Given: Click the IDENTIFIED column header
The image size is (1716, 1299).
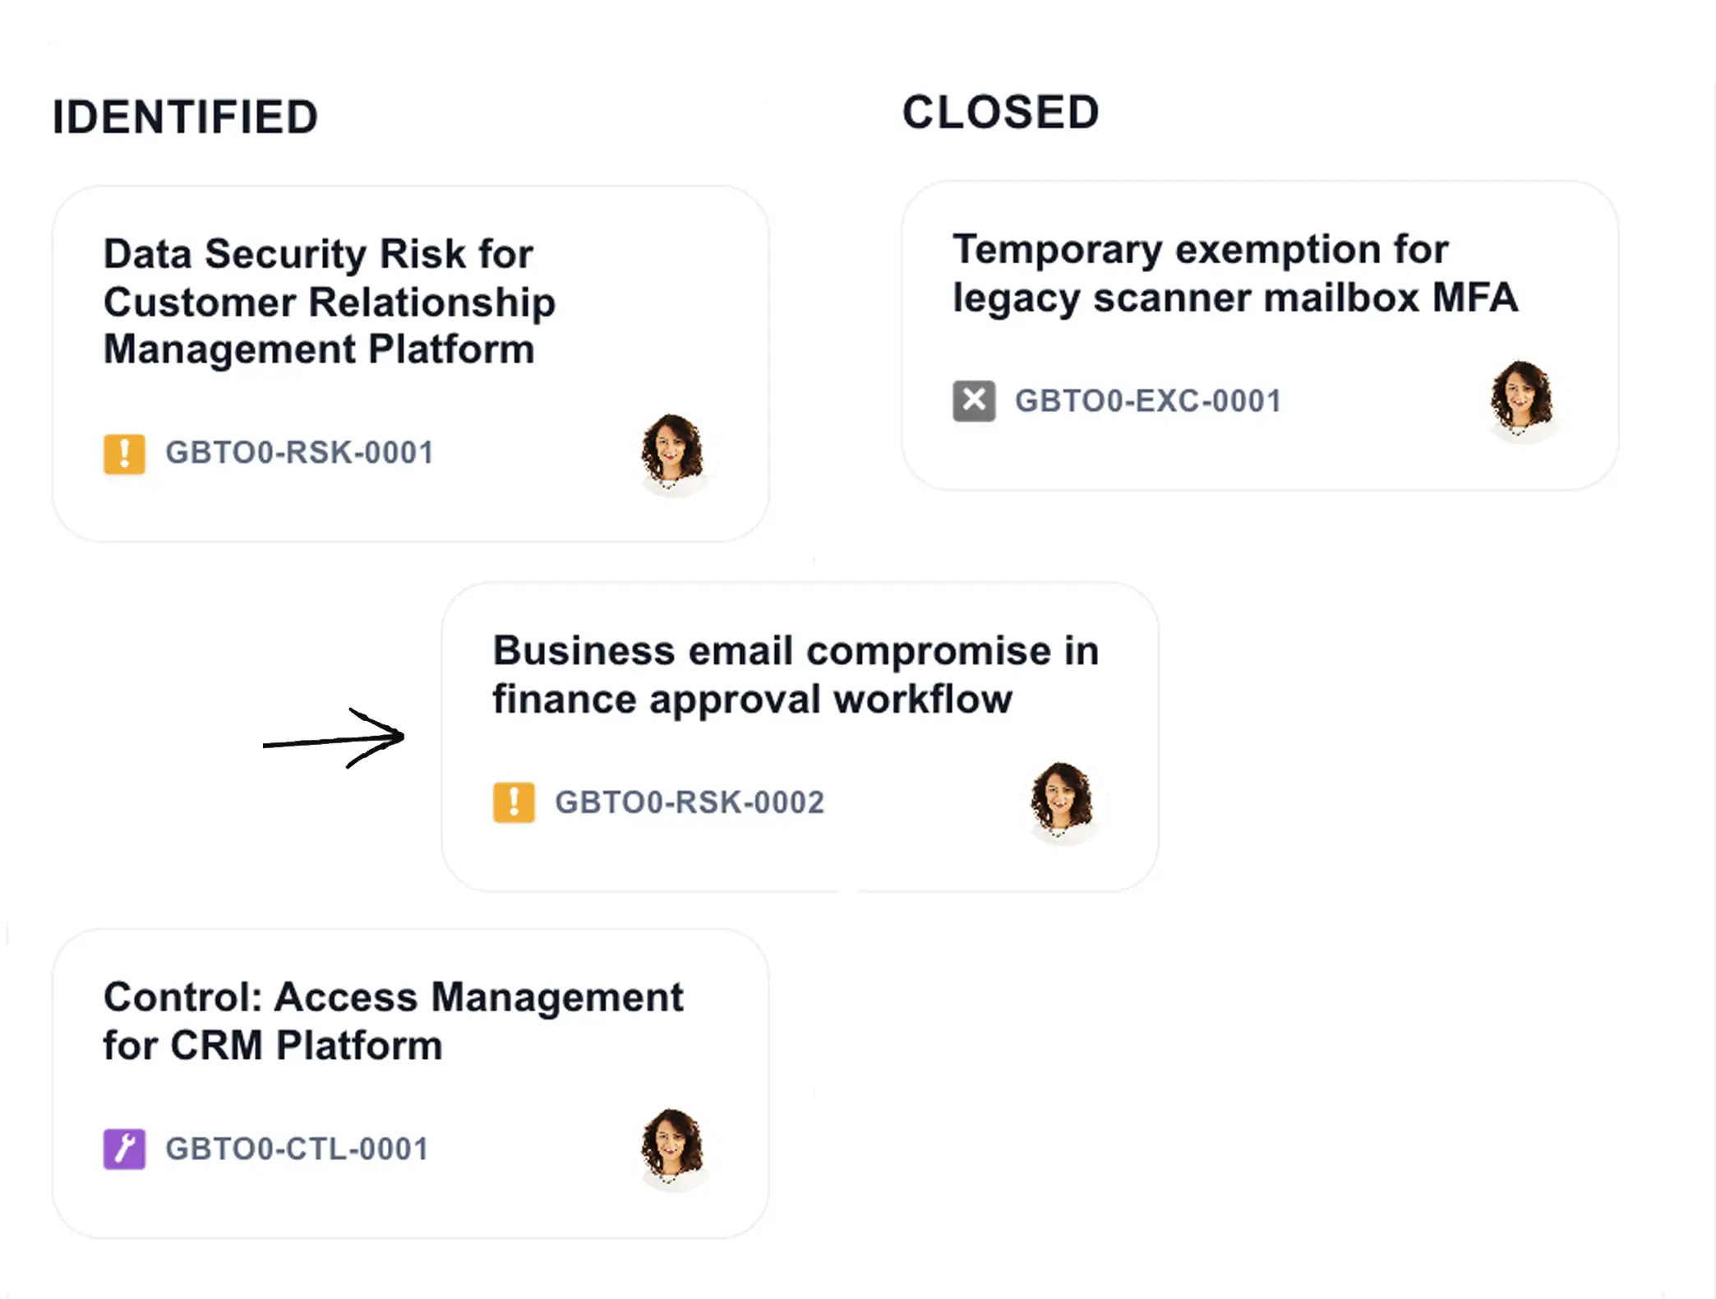Looking at the screenshot, I should click(185, 117).
